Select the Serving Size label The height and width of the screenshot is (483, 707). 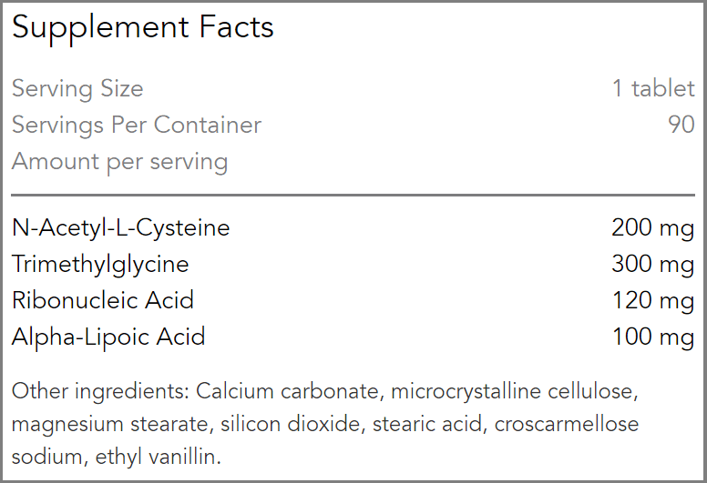tap(77, 89)
